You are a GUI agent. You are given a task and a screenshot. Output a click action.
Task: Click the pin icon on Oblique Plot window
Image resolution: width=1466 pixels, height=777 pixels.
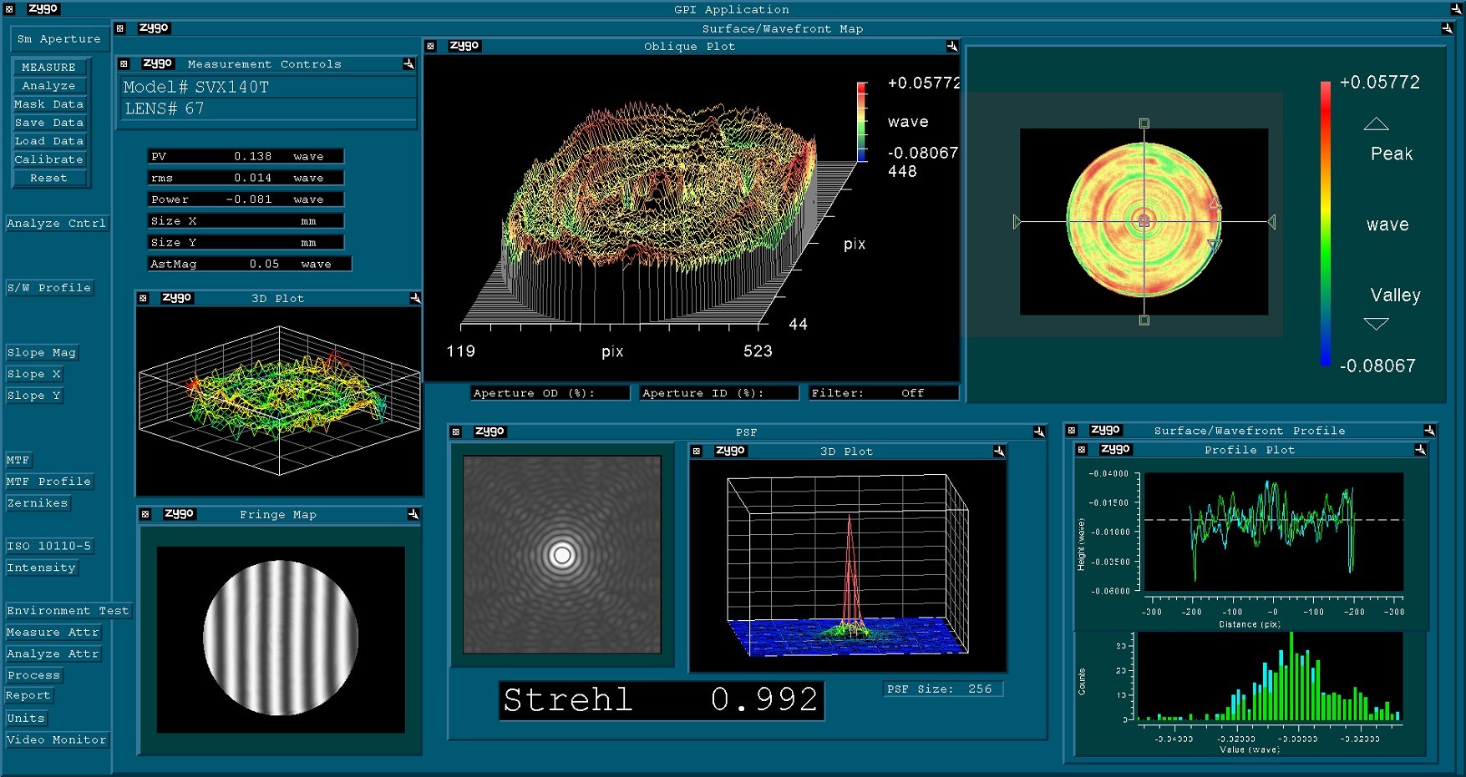point(951,47)
